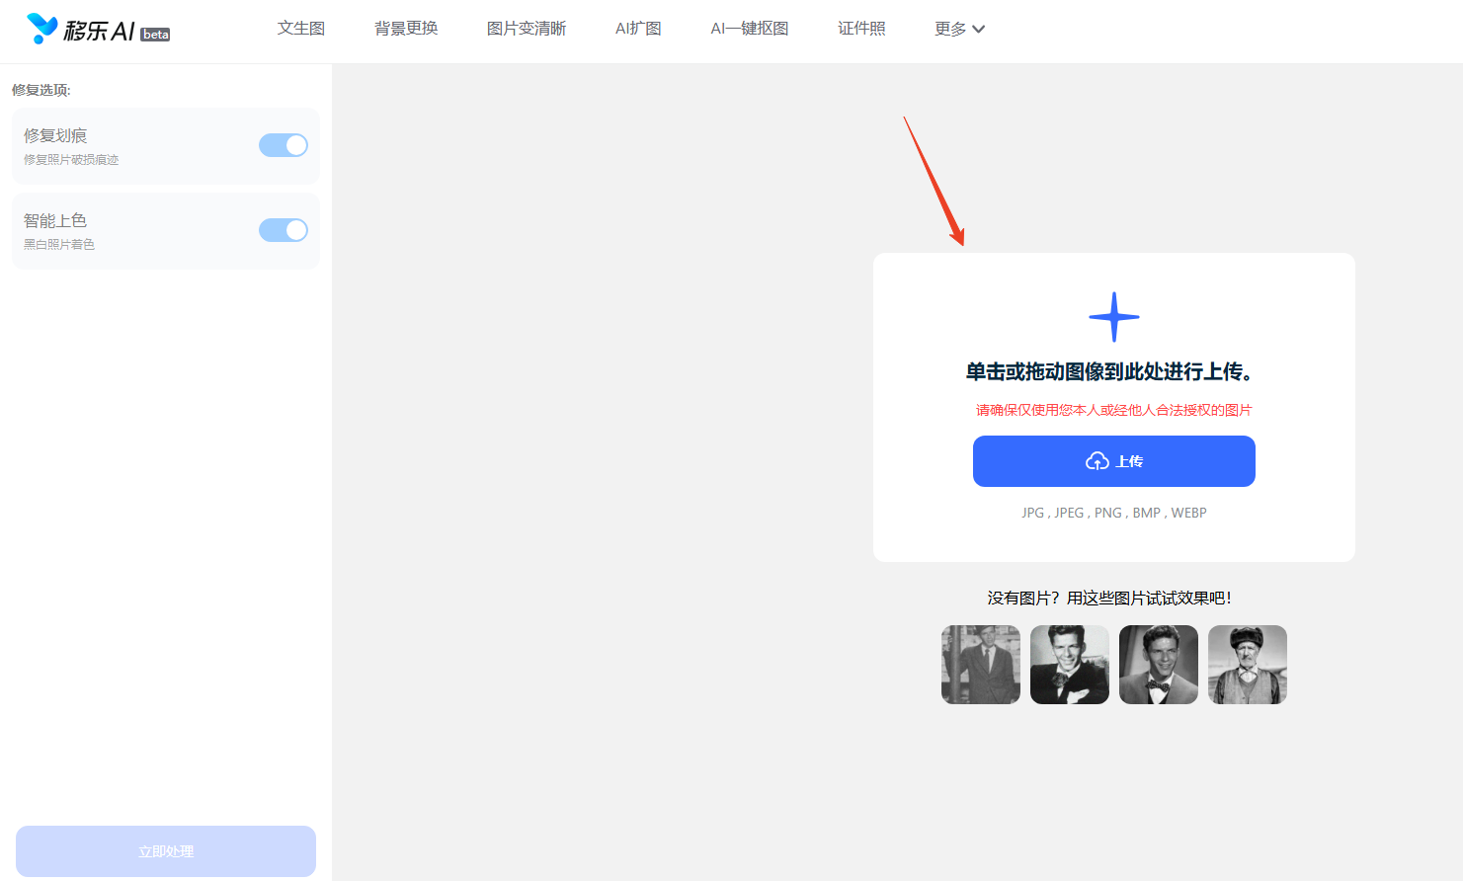
Task: Click the 移乐AI bird logo
Action: coord(42,29)
